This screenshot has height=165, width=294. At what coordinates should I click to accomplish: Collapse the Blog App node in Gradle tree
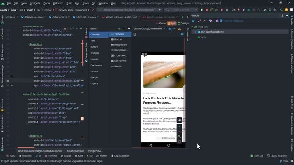(x=192, y=27)
